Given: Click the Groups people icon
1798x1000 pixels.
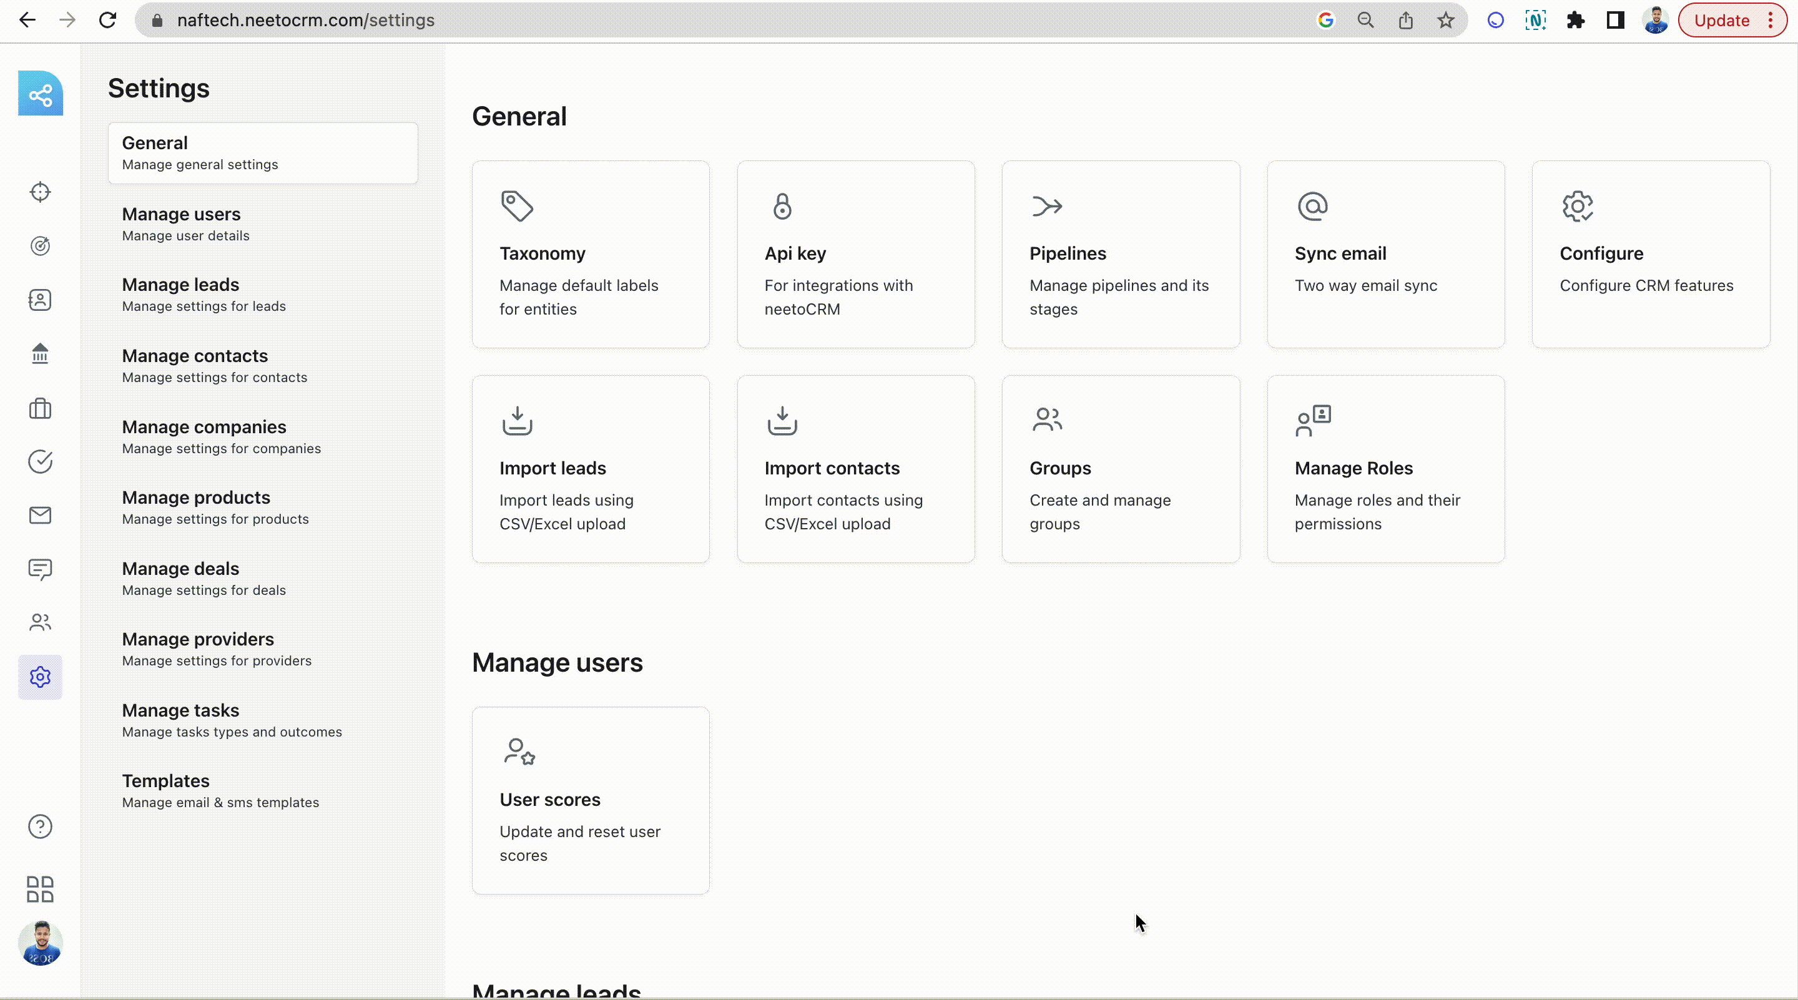Looking at the screenshot, I should [1047, 419].
